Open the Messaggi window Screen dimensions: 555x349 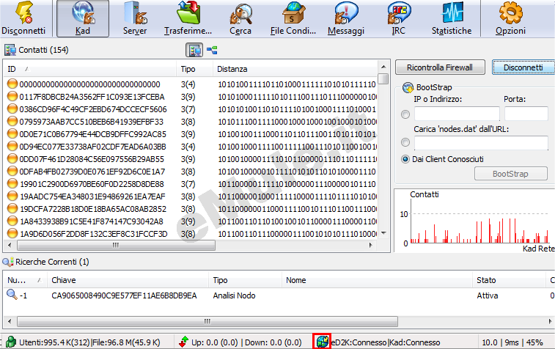(346, 18)
